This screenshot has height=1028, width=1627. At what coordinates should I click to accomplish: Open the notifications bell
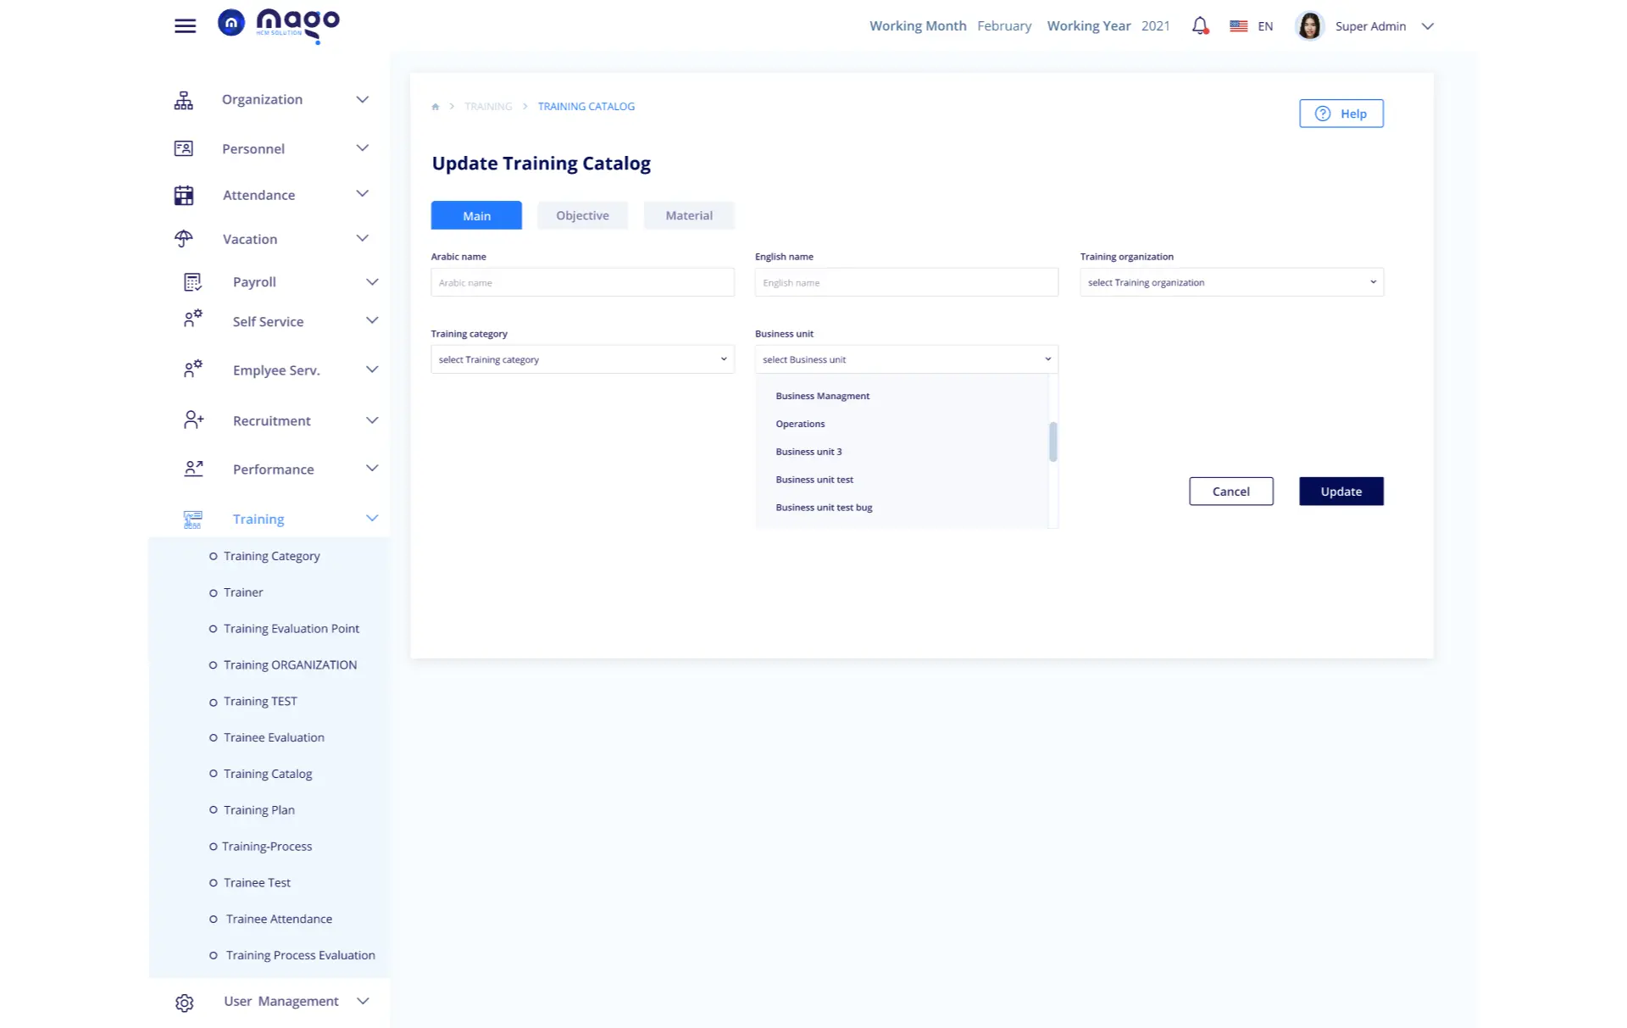[1199, 26]
